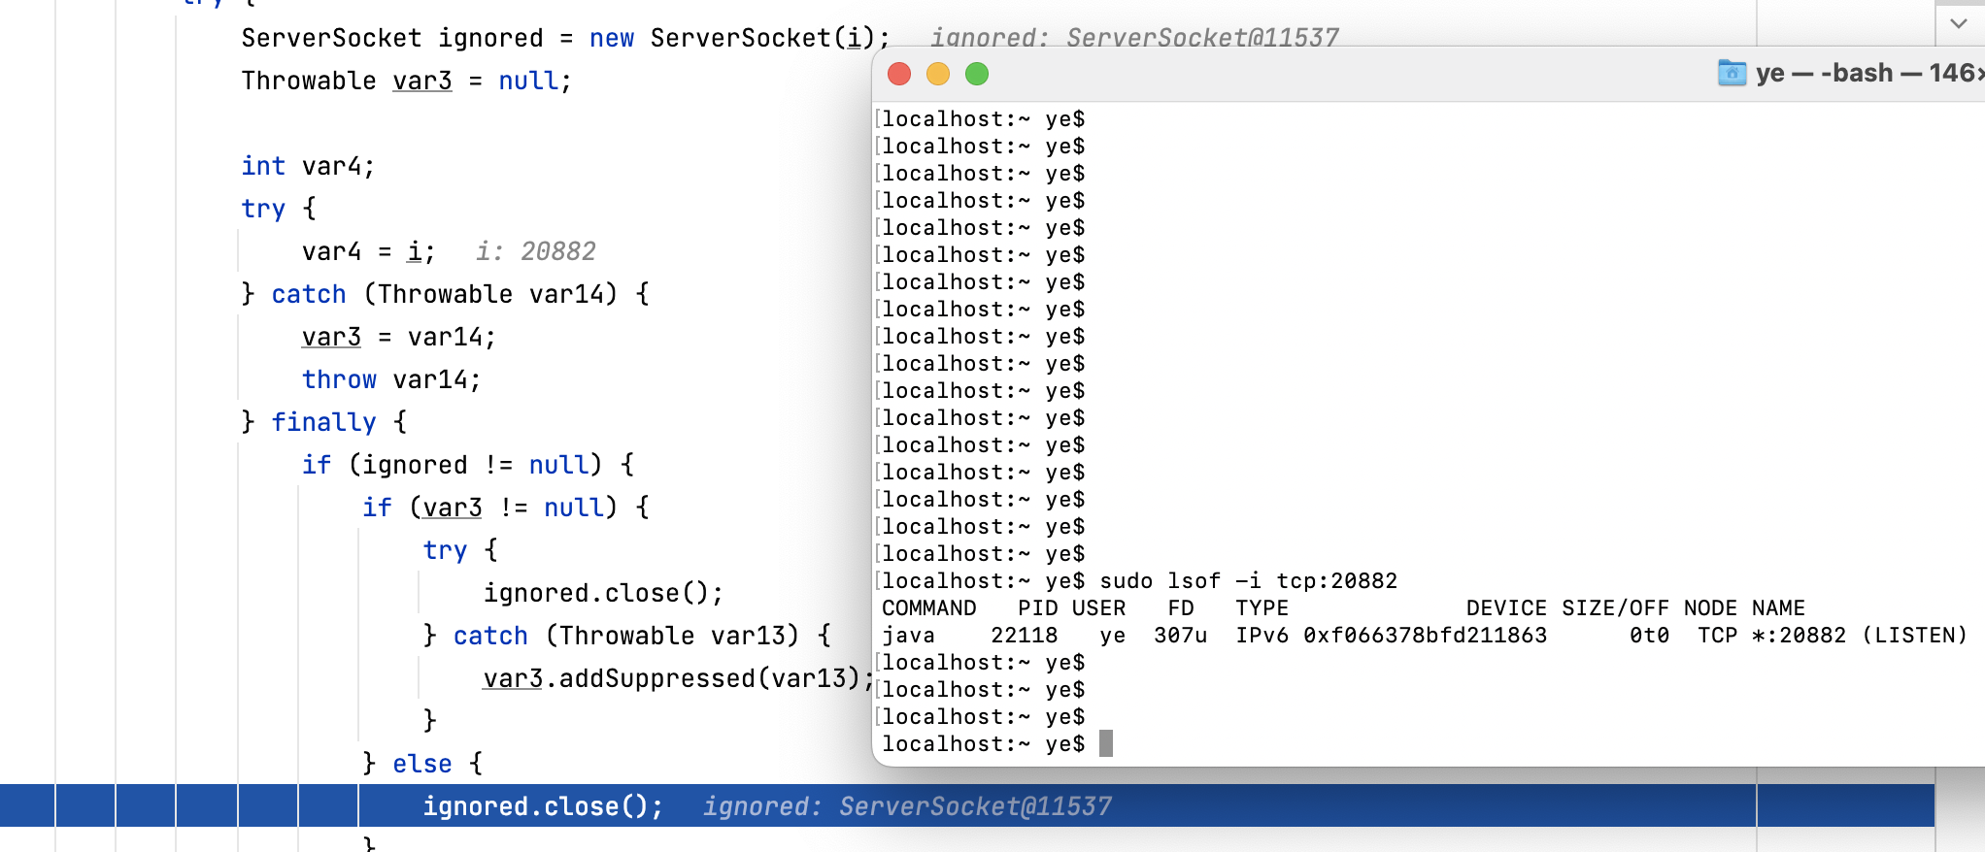
Task: Click the highlighted line 'ignored.close();'
Action: [543, 806]
